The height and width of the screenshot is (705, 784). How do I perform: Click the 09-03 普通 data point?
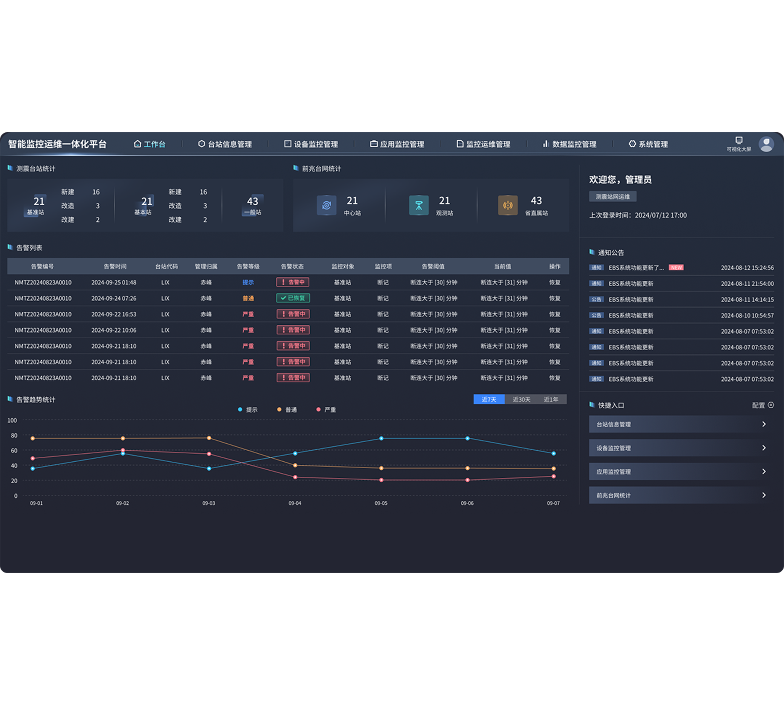coord(209,438)
